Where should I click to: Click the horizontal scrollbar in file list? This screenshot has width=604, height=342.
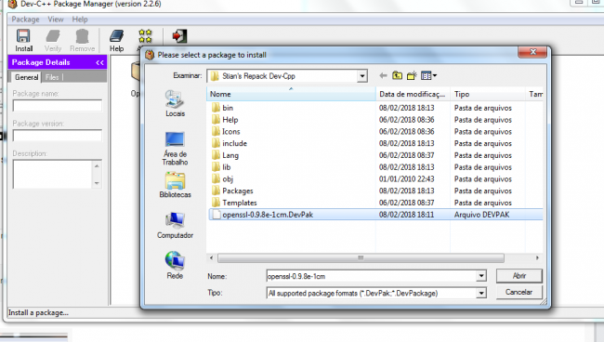click(x=361, y=257)
